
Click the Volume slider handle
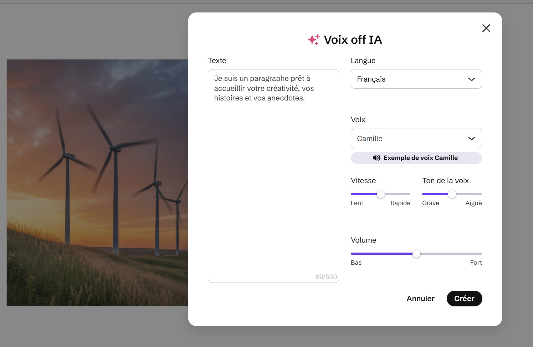tap(416, 254)
